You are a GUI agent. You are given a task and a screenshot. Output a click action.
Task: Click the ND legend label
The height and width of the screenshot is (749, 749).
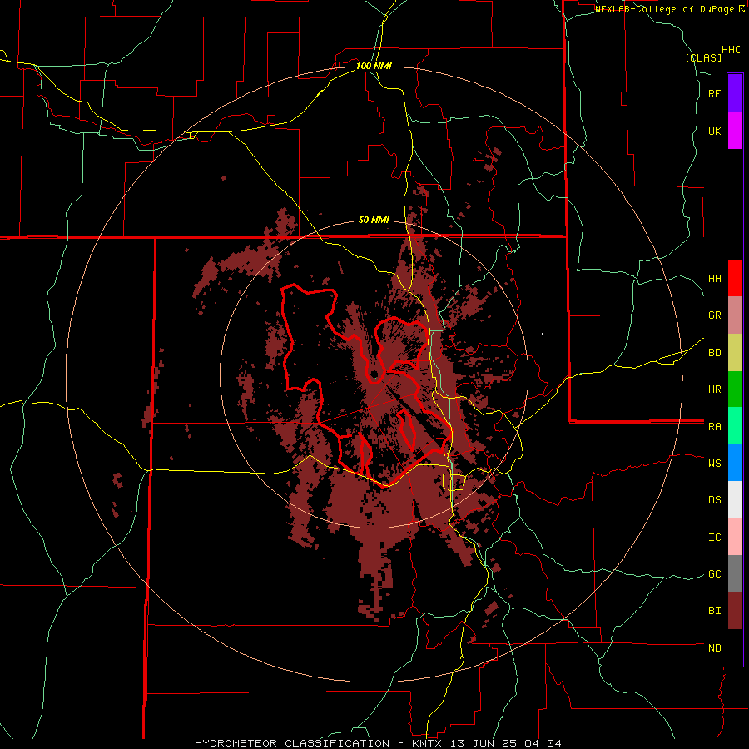pos(714,648)
